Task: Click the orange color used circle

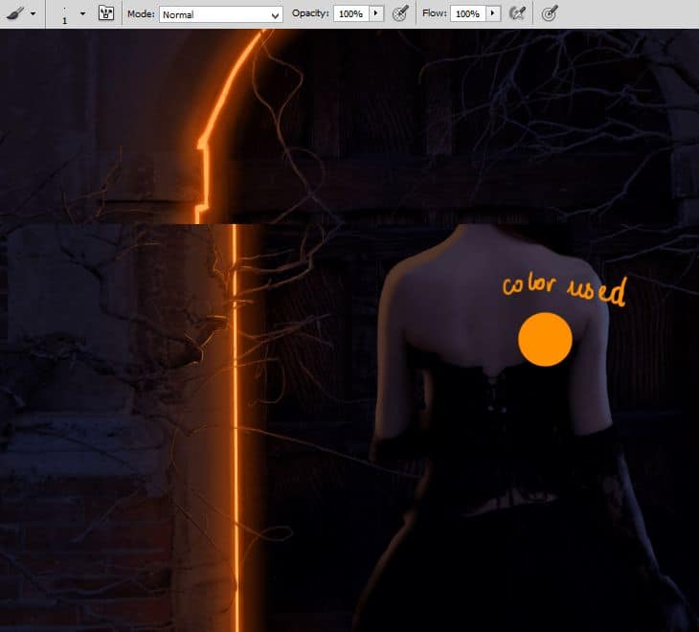Action: coord(545,339)
